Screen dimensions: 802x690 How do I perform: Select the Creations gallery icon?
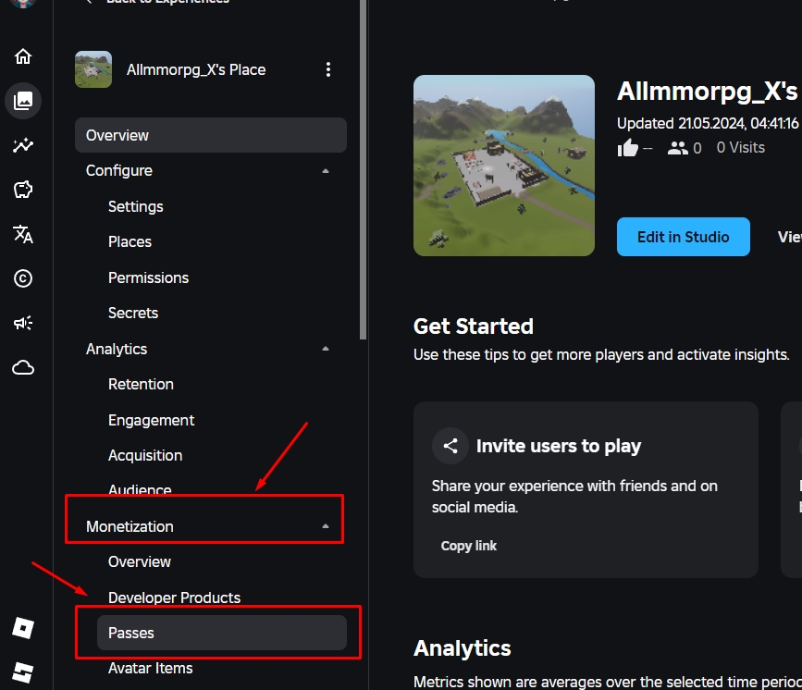(x=23, y=101)
